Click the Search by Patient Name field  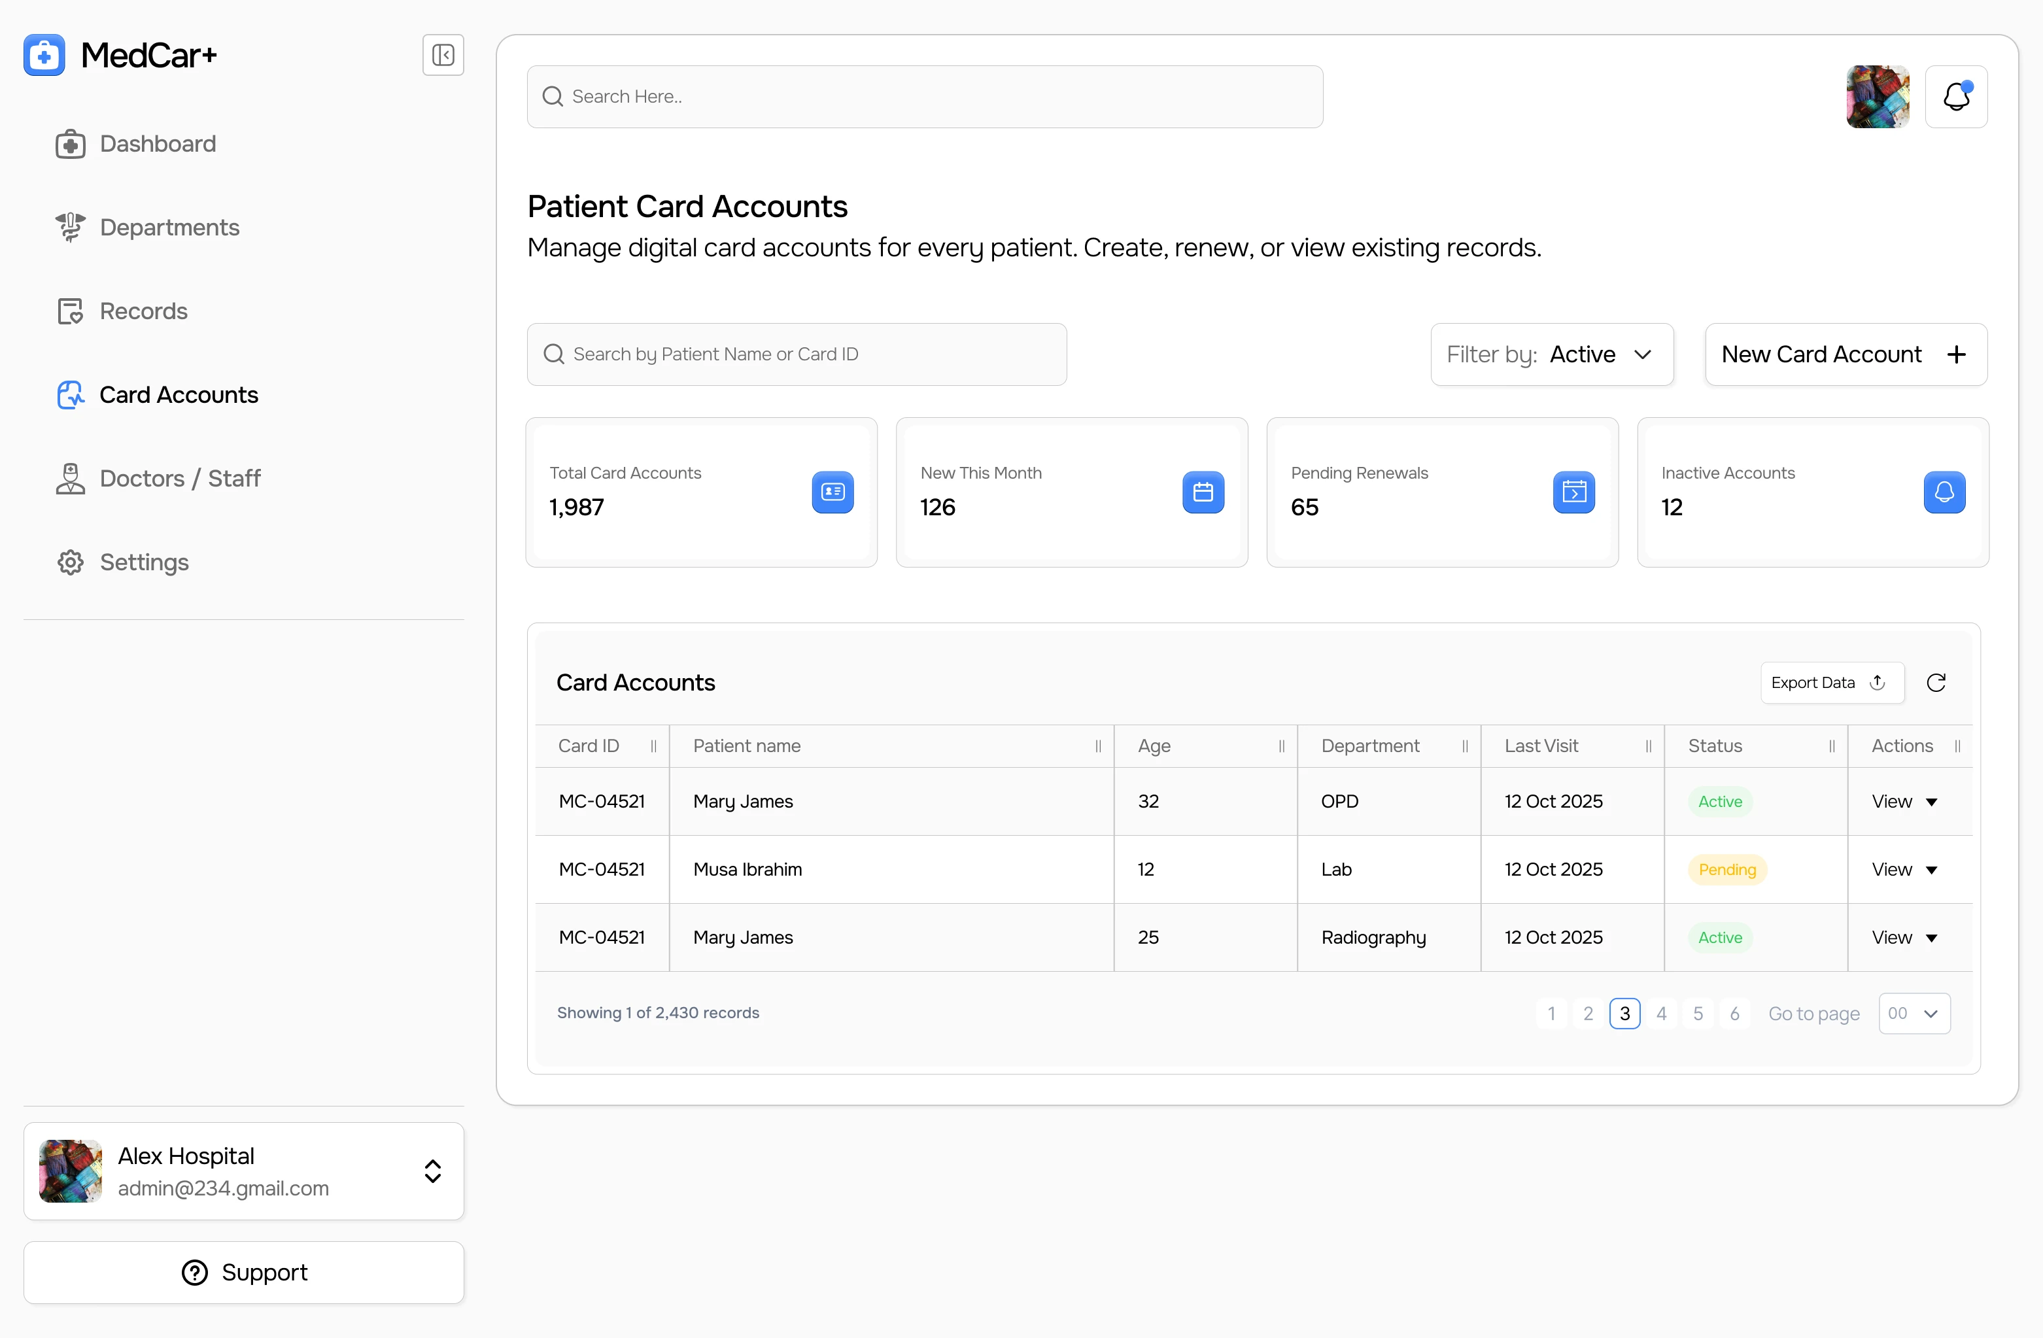coord(797,354)
